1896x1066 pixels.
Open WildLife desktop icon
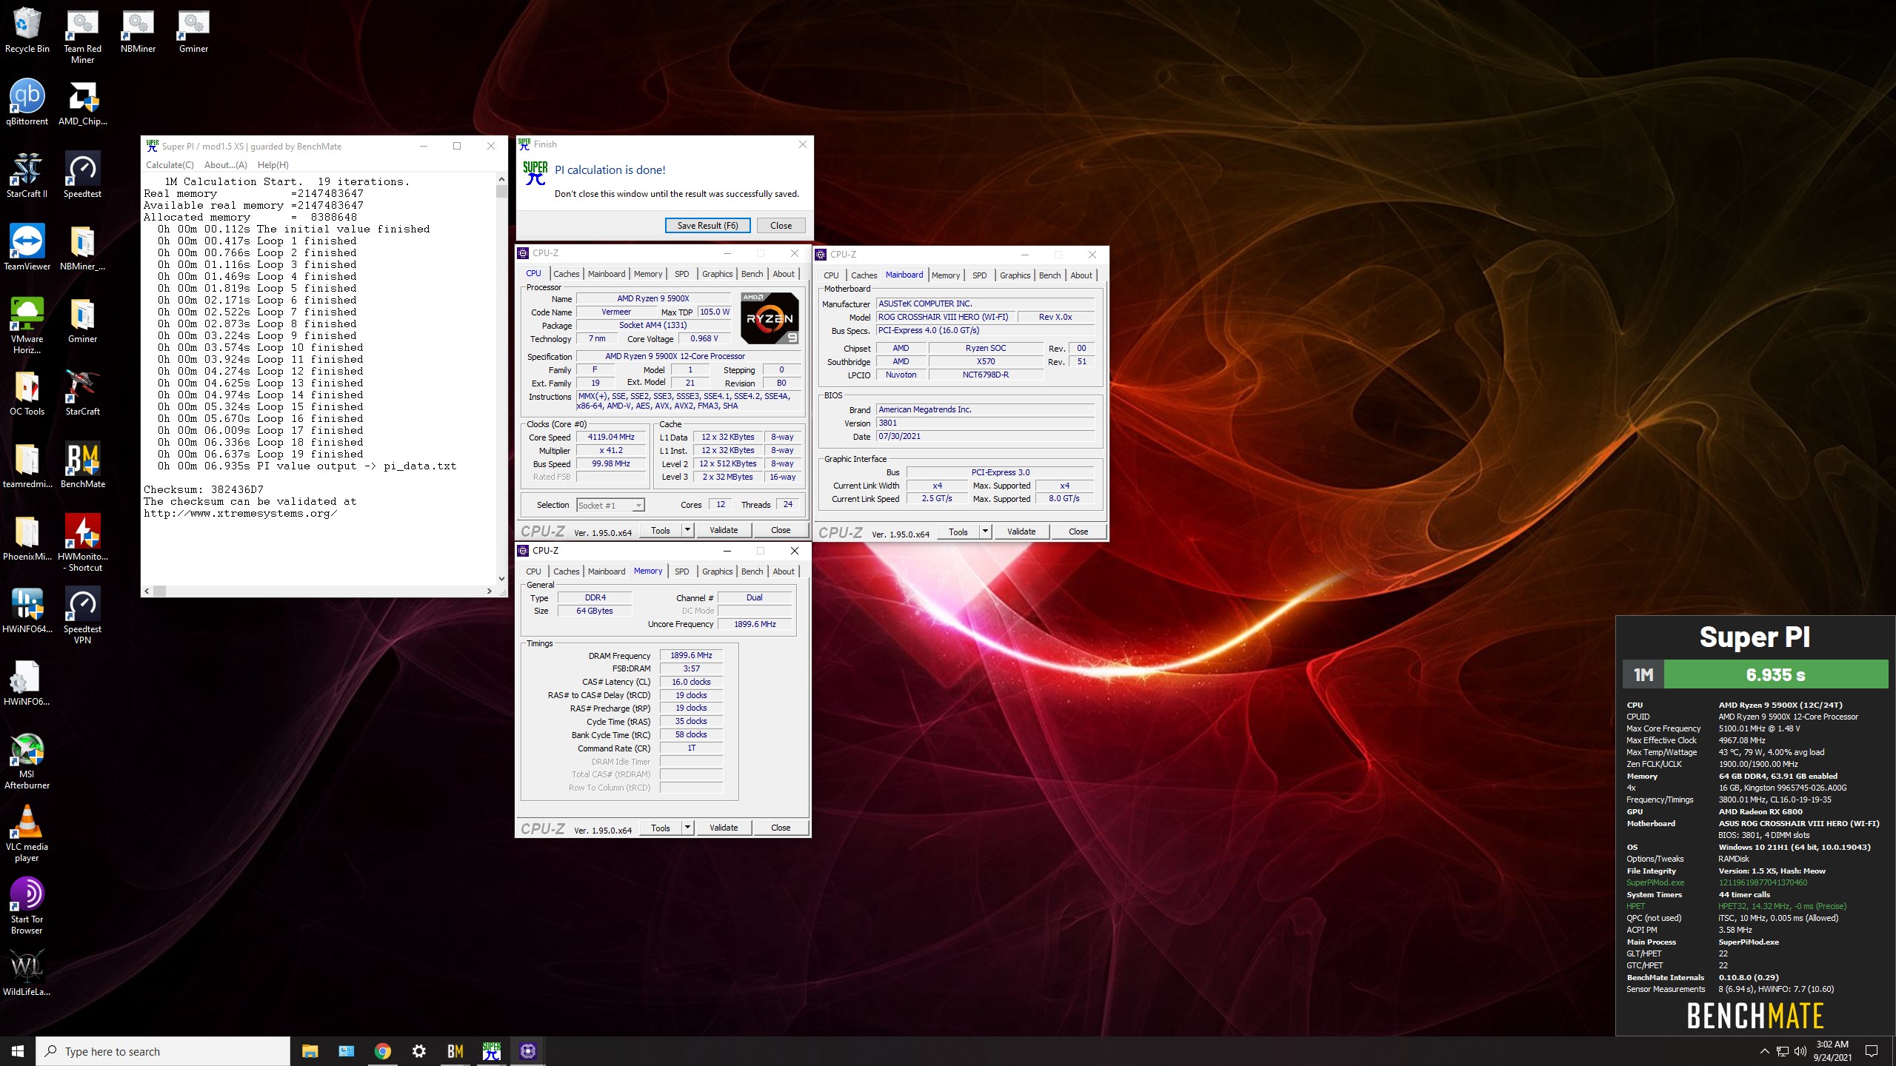27,973
